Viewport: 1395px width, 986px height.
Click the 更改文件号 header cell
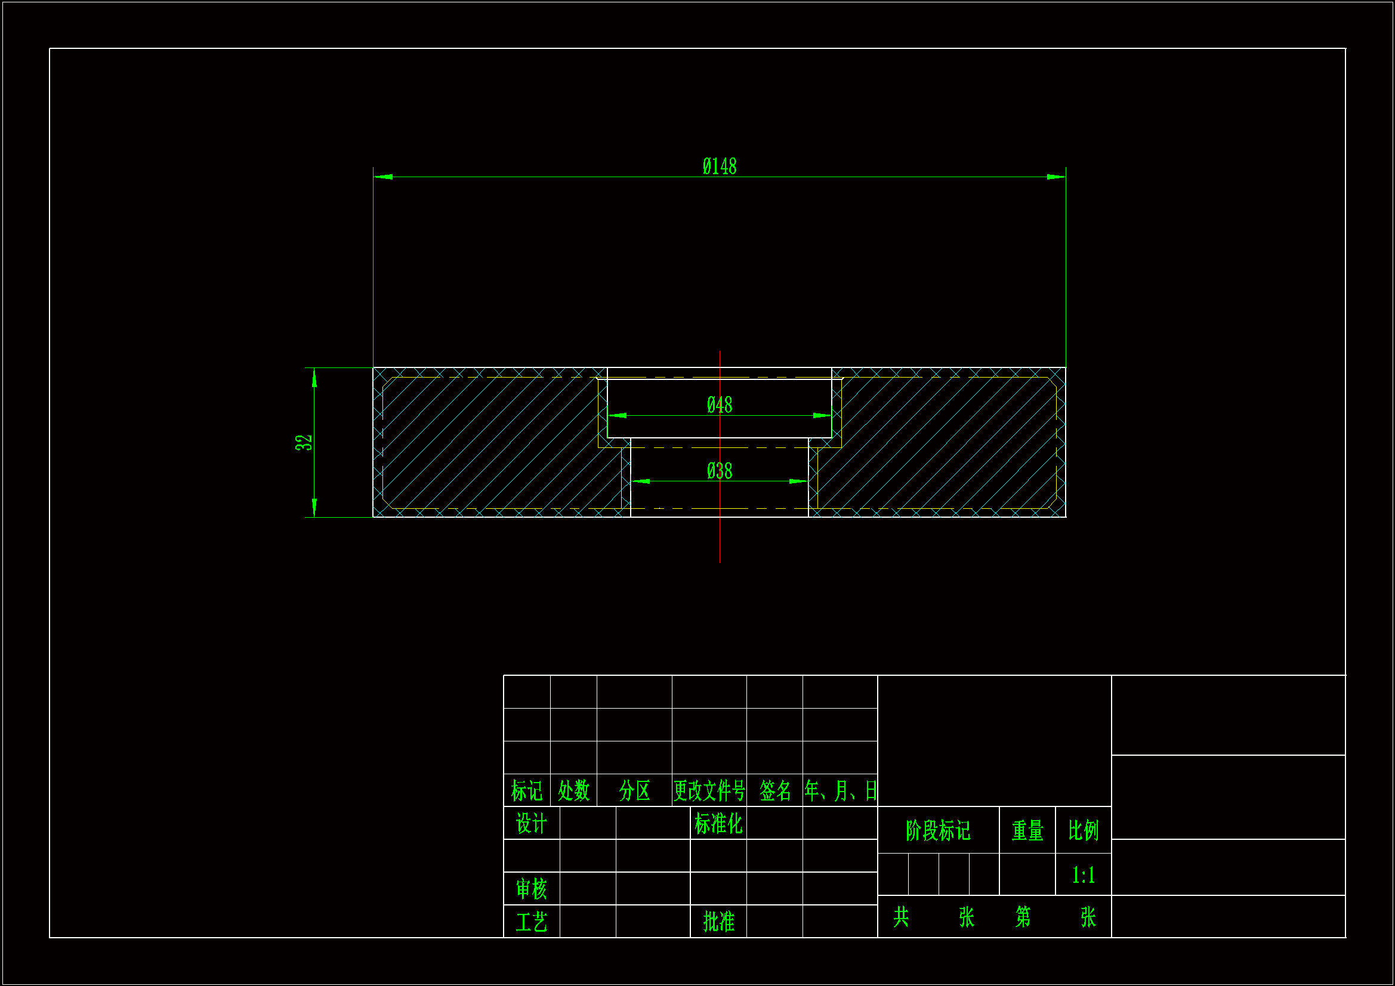point(709,790)
